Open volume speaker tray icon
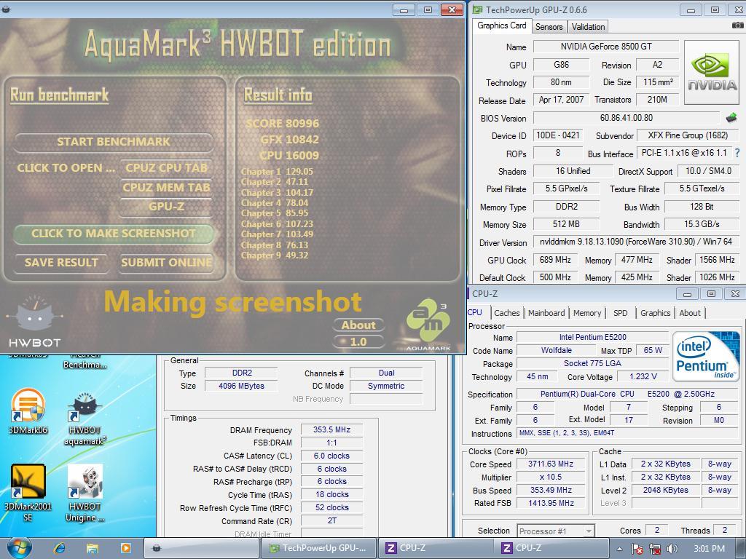The height and width of the screenshot is (559, 746). click(672, 549)
